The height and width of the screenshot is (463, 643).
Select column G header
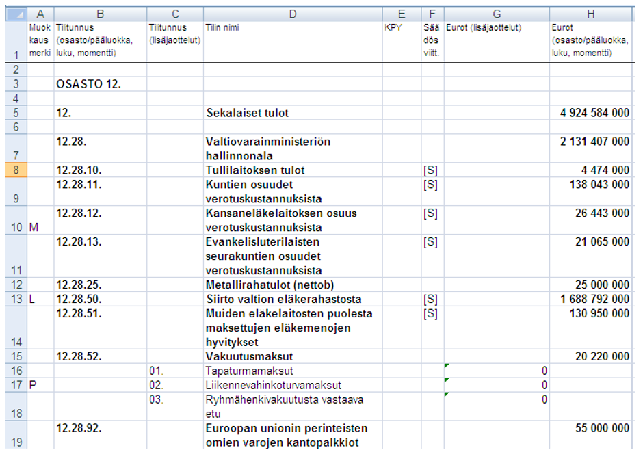497,13
